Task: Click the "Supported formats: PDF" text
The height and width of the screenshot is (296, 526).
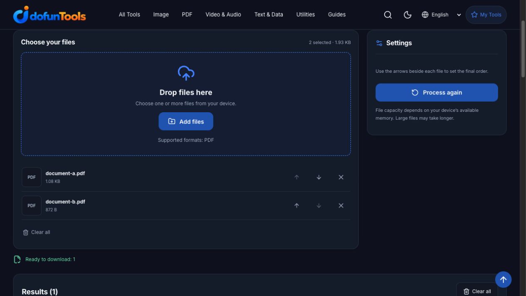Action: pos(186,140)
